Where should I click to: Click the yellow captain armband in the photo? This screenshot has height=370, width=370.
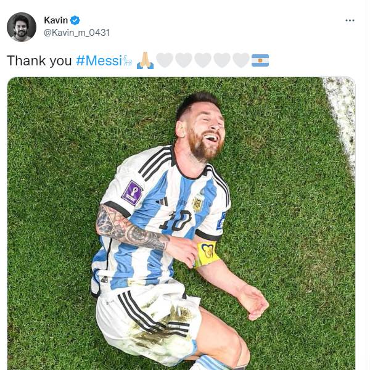tap(207, 253)
